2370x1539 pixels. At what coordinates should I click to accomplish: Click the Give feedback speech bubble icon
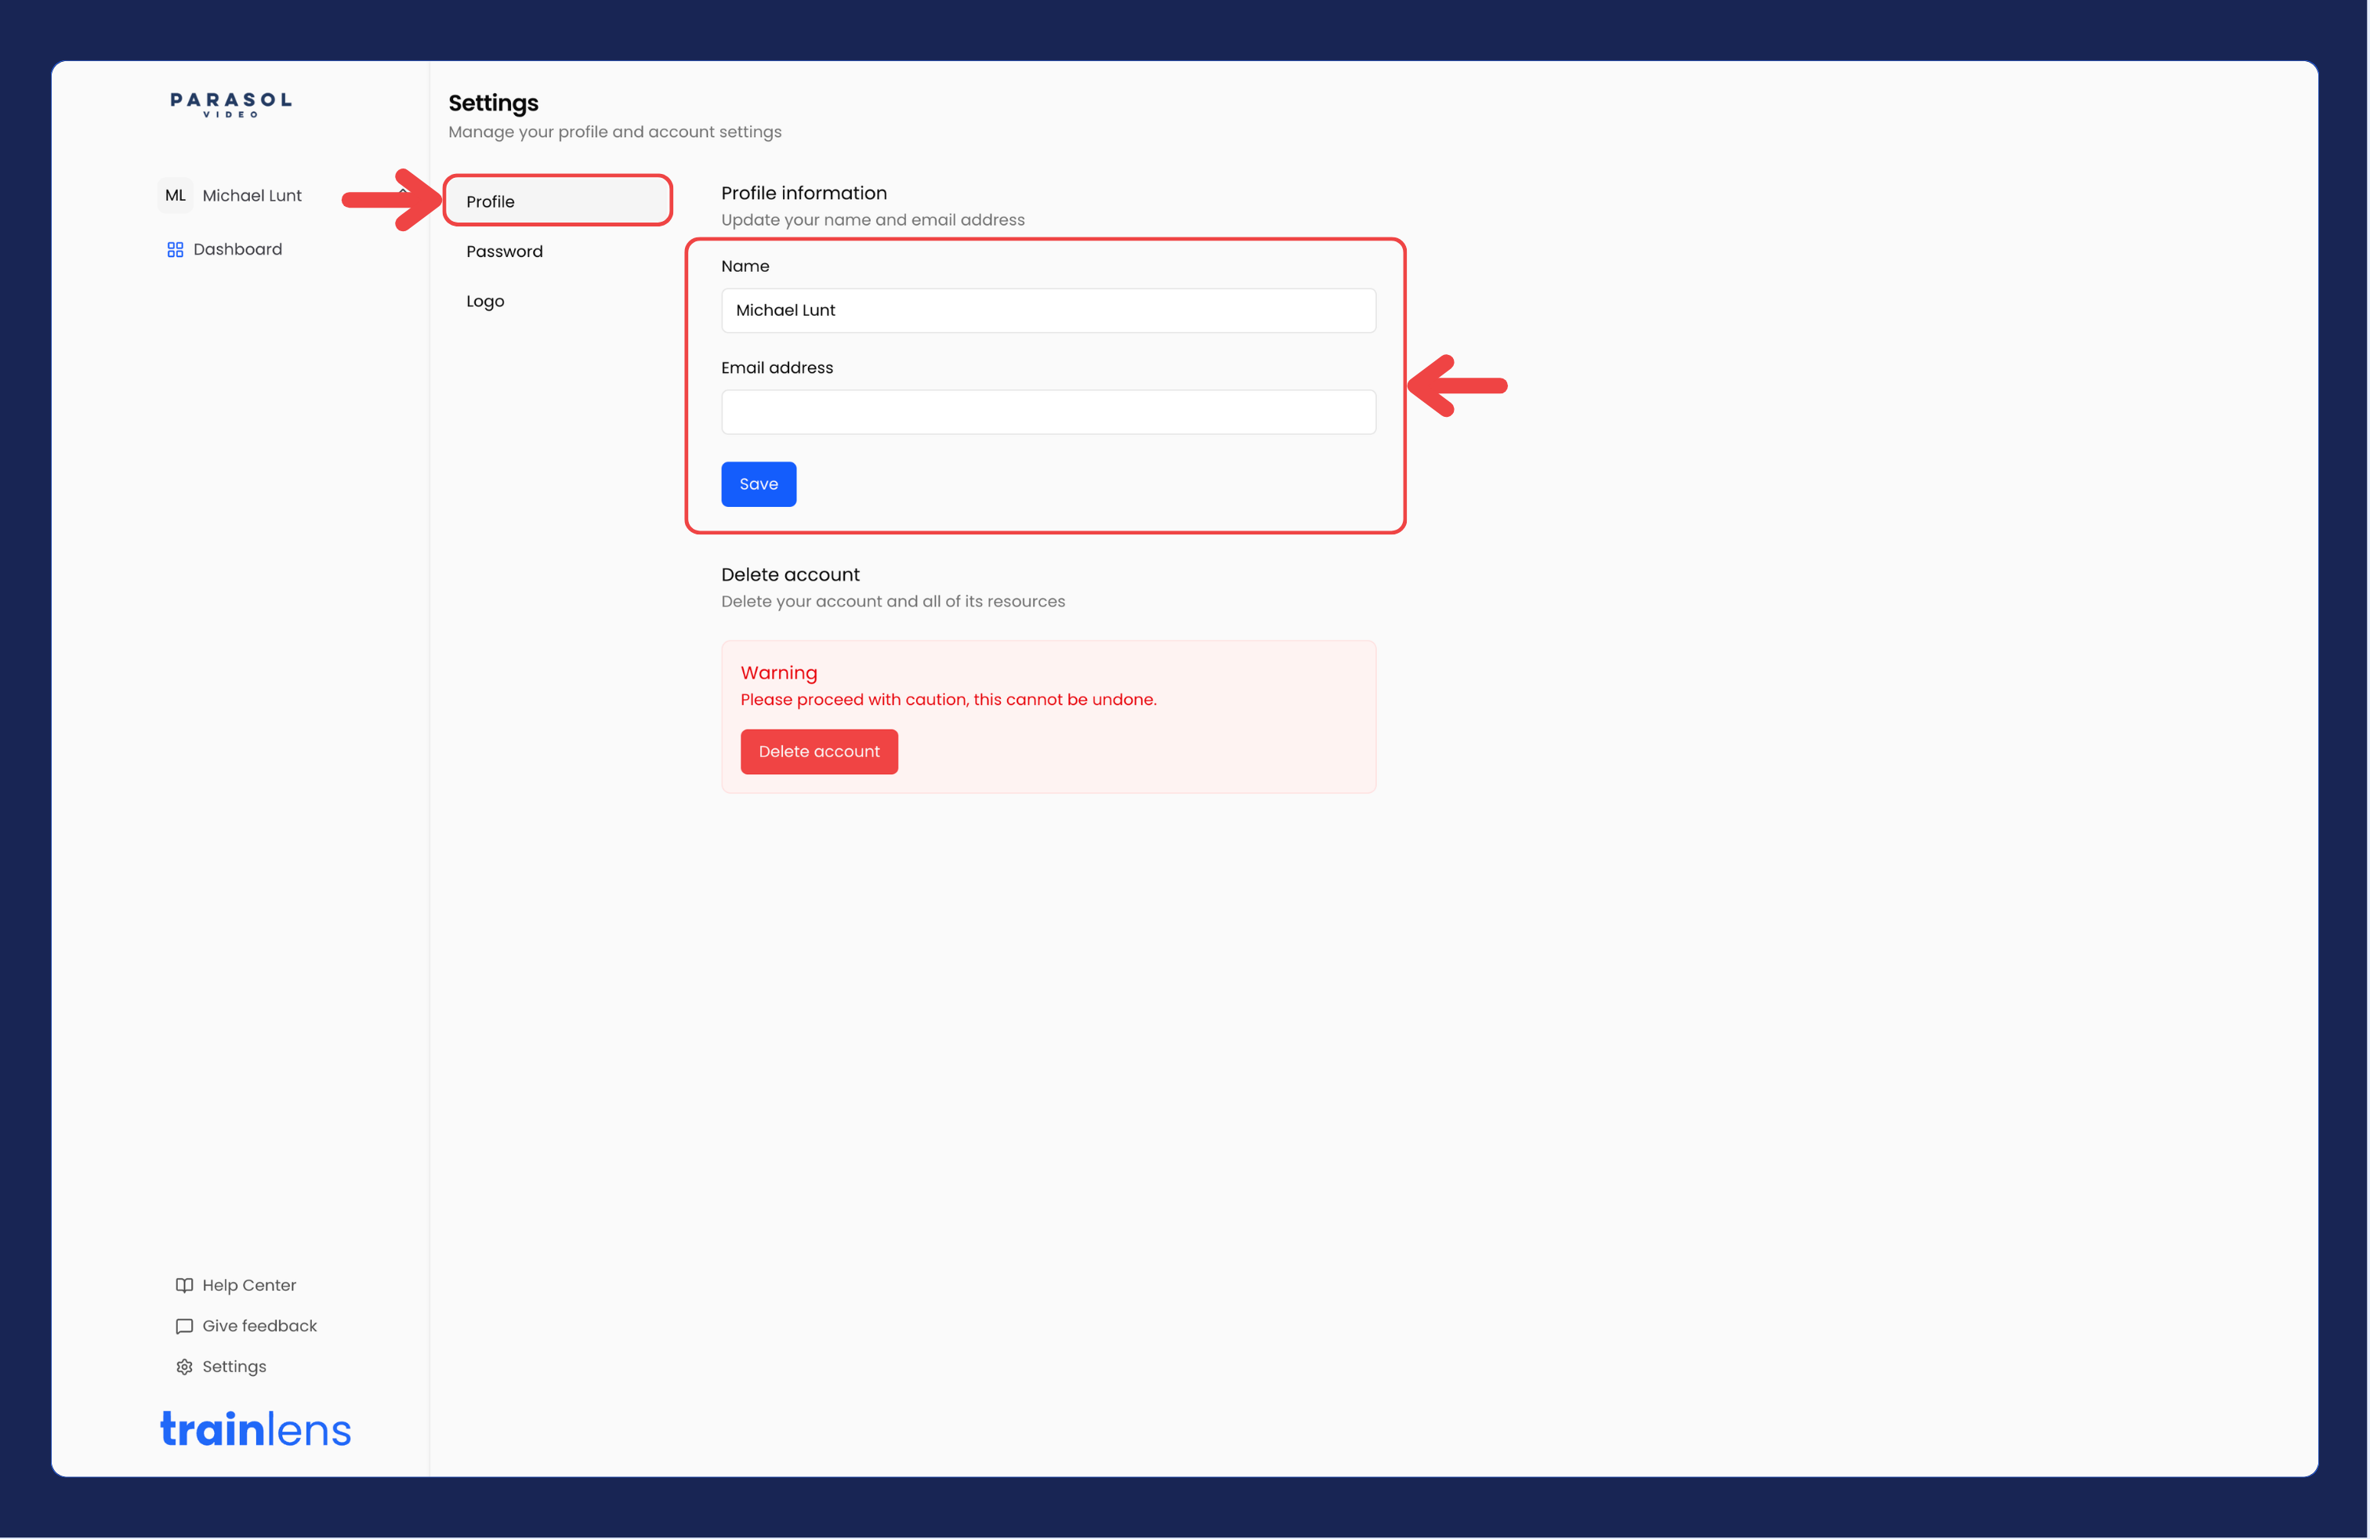tap(184, 1327)
